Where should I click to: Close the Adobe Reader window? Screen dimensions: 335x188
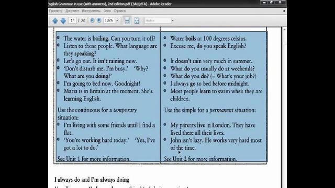(x=280, y=2)
